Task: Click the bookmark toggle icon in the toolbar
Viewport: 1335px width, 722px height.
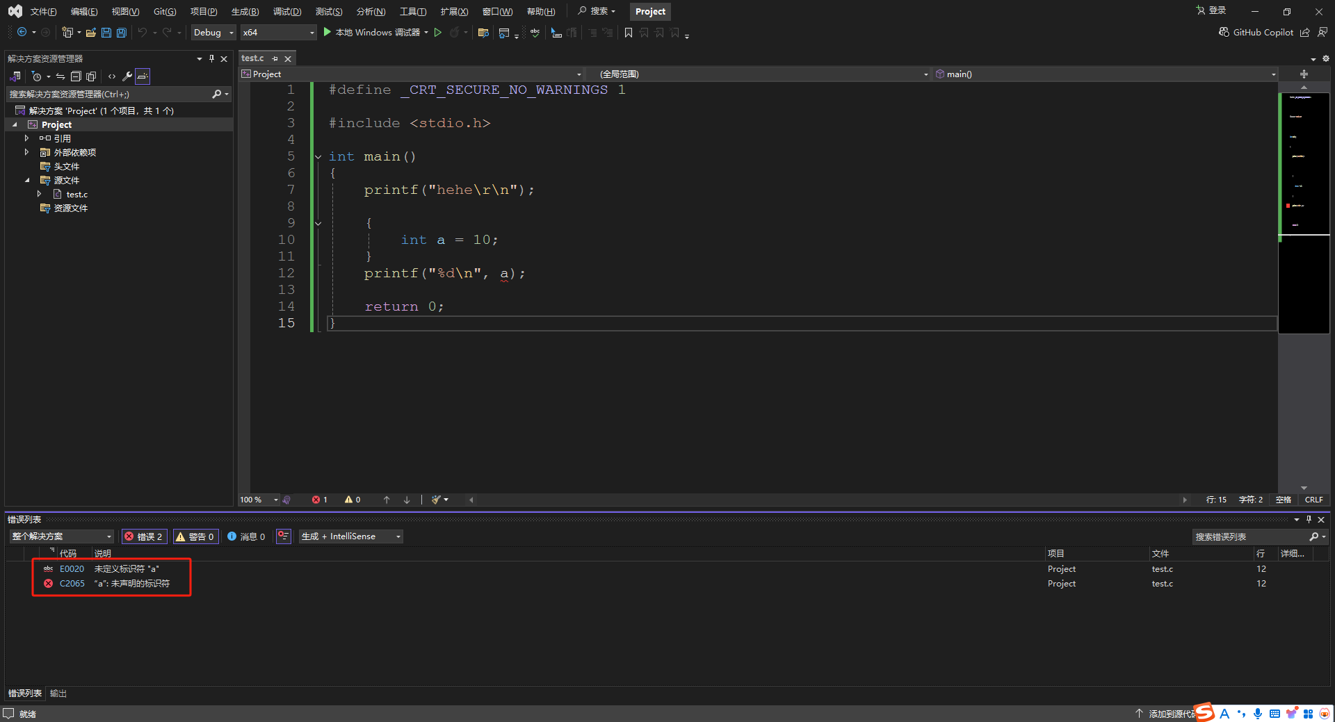Action: pyautogui.click(x=629, y=33)
